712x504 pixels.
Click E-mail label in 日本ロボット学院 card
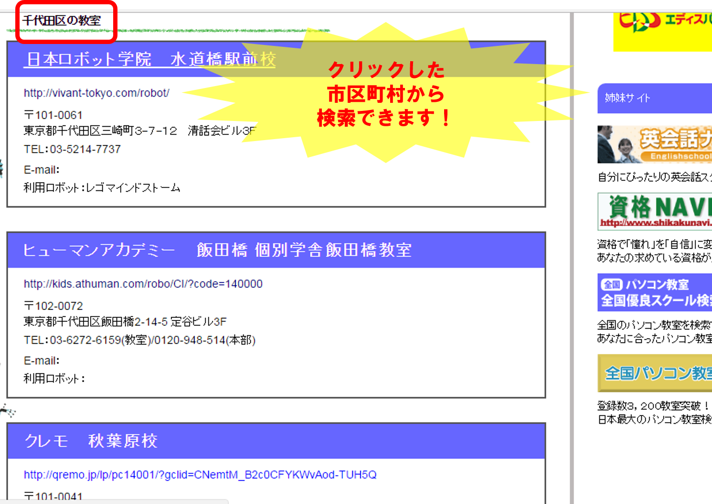(42, 170)
